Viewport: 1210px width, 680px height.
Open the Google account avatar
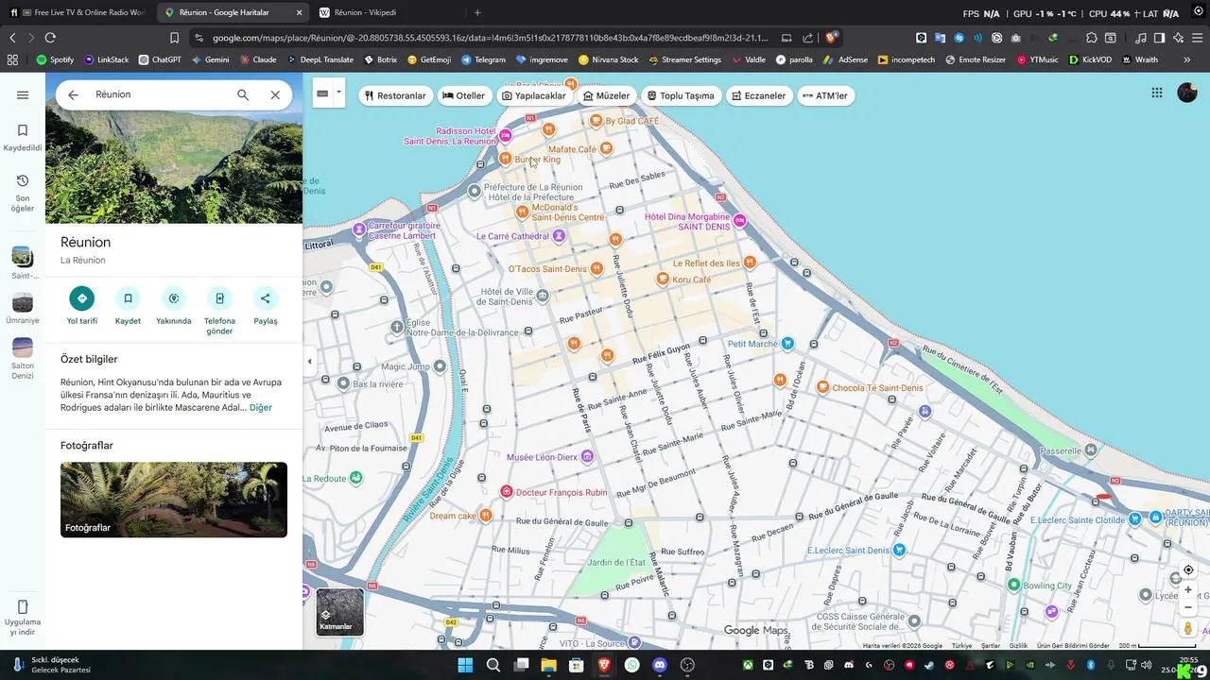(1187, 93)
